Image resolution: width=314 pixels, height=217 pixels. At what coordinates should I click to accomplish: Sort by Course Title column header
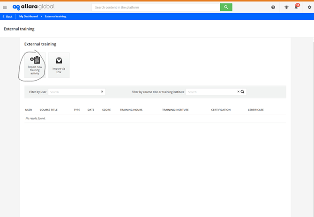[49, 110]
